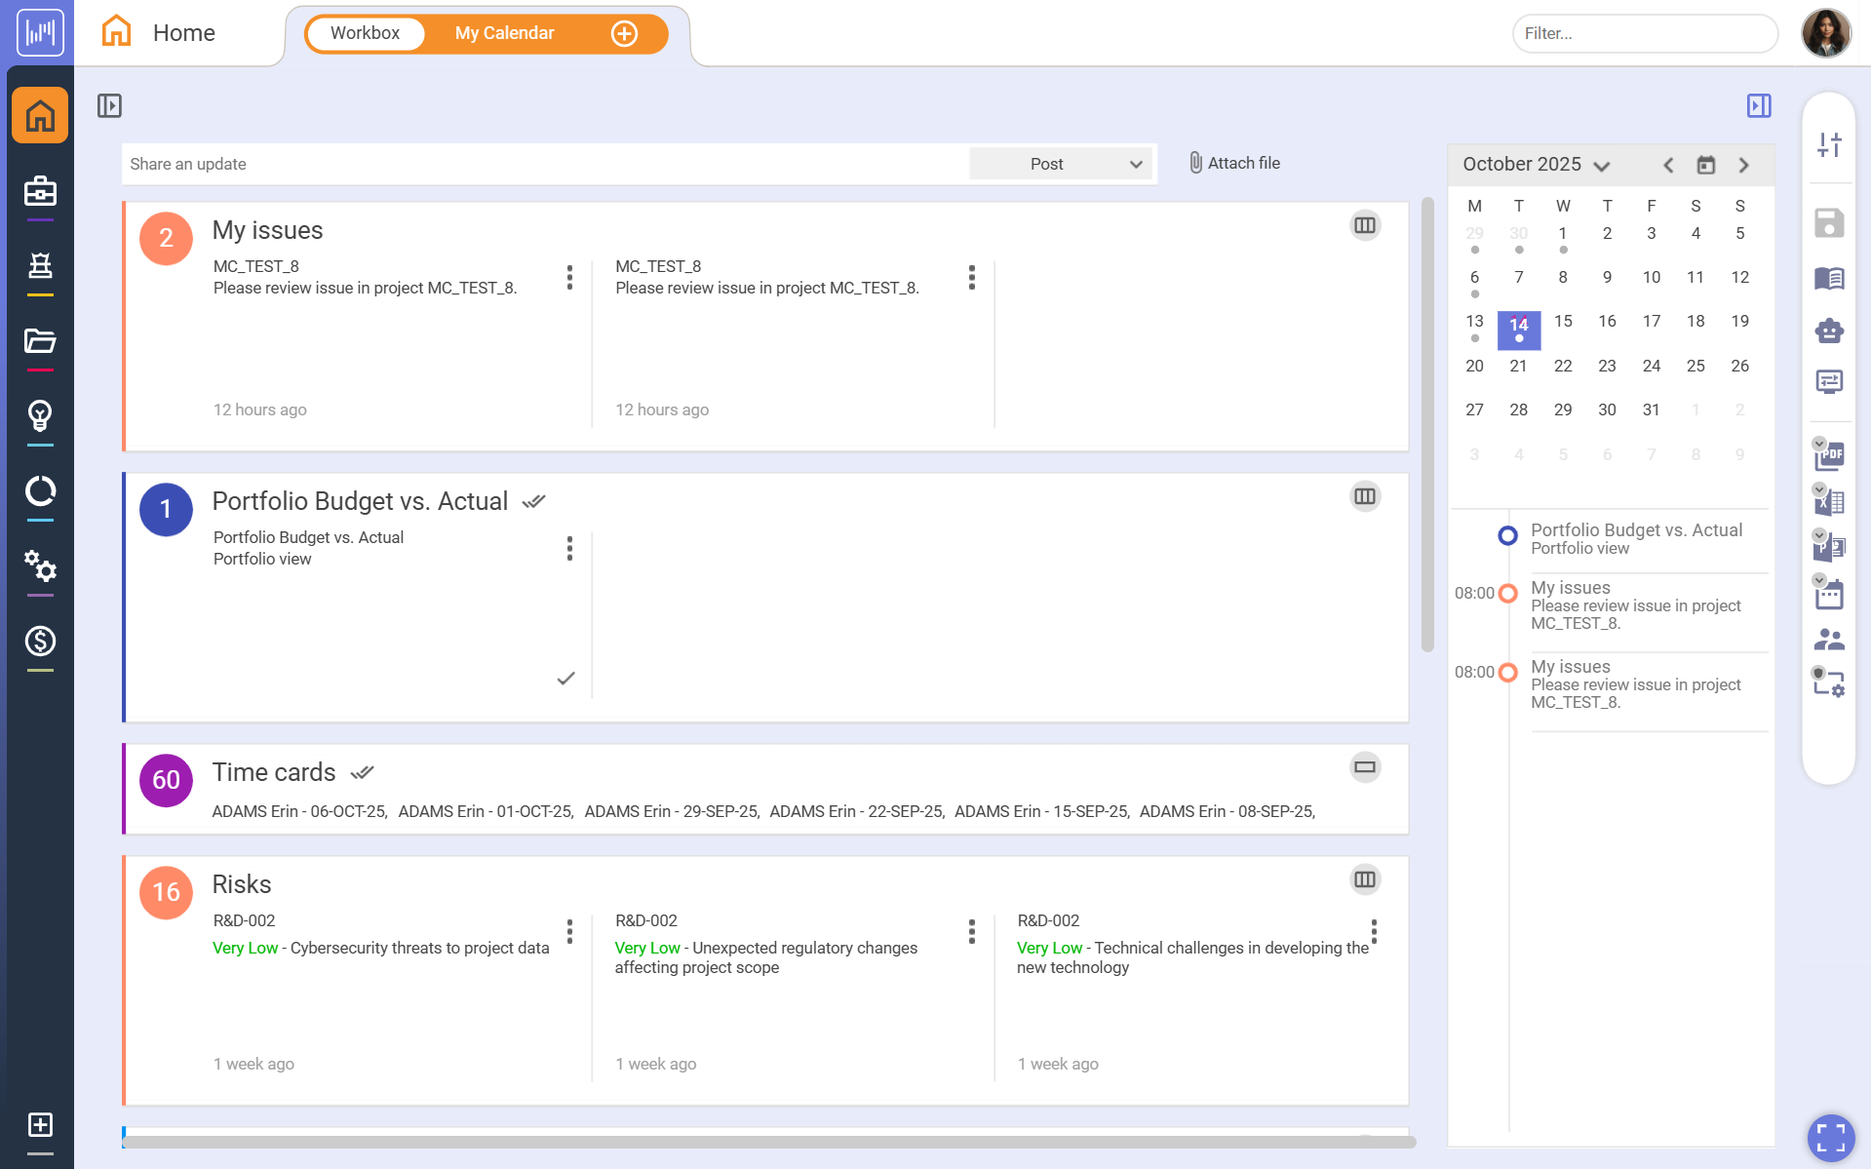
Task: Click the save icon in the right panel
Action: click(x=1829, y=222)
